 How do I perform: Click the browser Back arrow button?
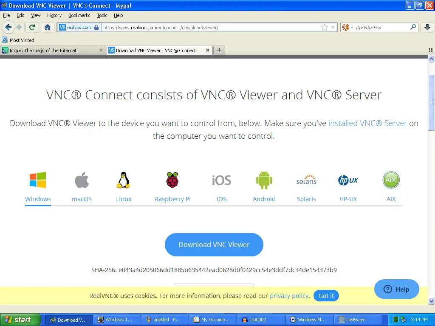coord(8,27)
